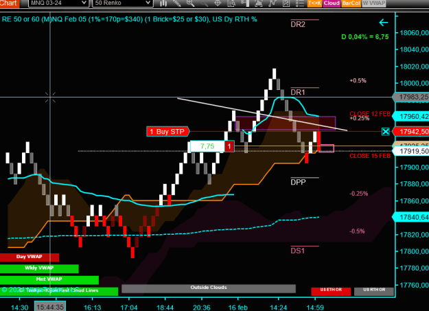Viewport: 429px width, 311px height.
Task: Open the properties list icon
Action: (299, 3)
